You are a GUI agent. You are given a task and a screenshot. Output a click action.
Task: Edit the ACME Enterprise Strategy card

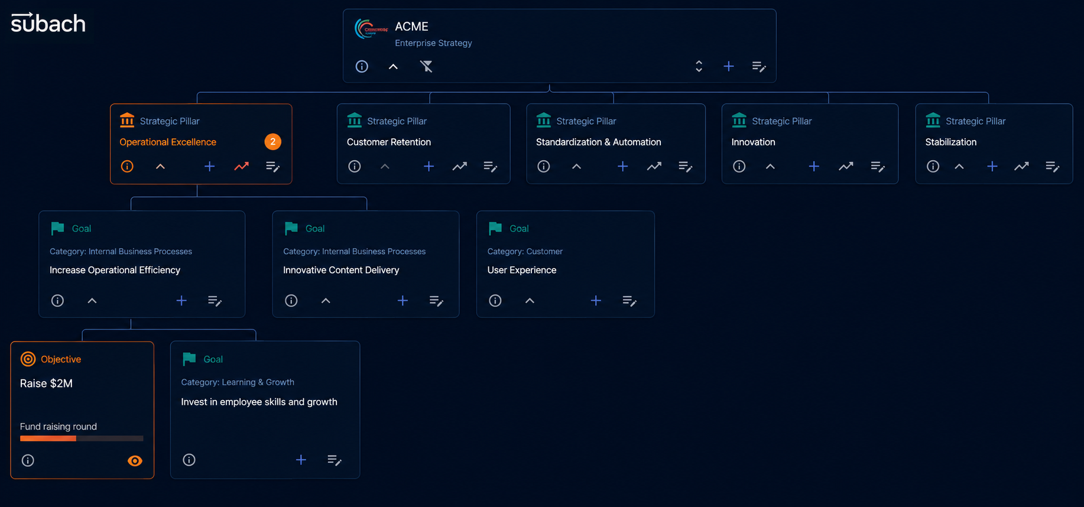pyautogui.click(x=759, y=67)
